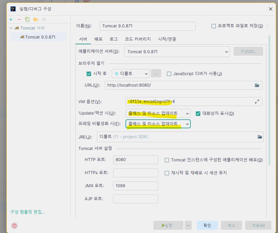Screen dimensions: 278x233
Task: Click the 적용(A) apply button
Action: click(258, 225)
